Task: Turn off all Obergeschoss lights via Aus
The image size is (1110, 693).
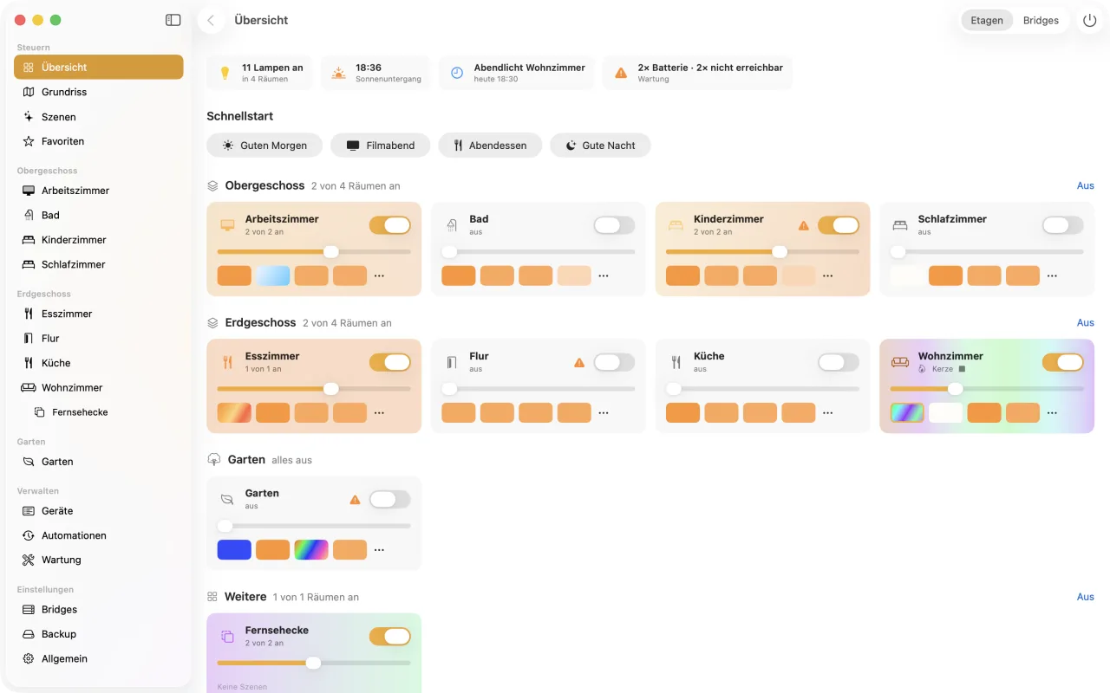Action: click(1086, 185)
